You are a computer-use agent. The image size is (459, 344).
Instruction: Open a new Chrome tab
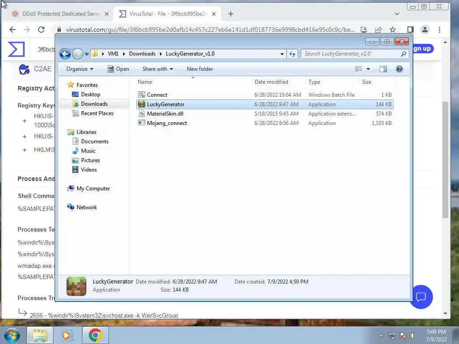pos(231,14)
